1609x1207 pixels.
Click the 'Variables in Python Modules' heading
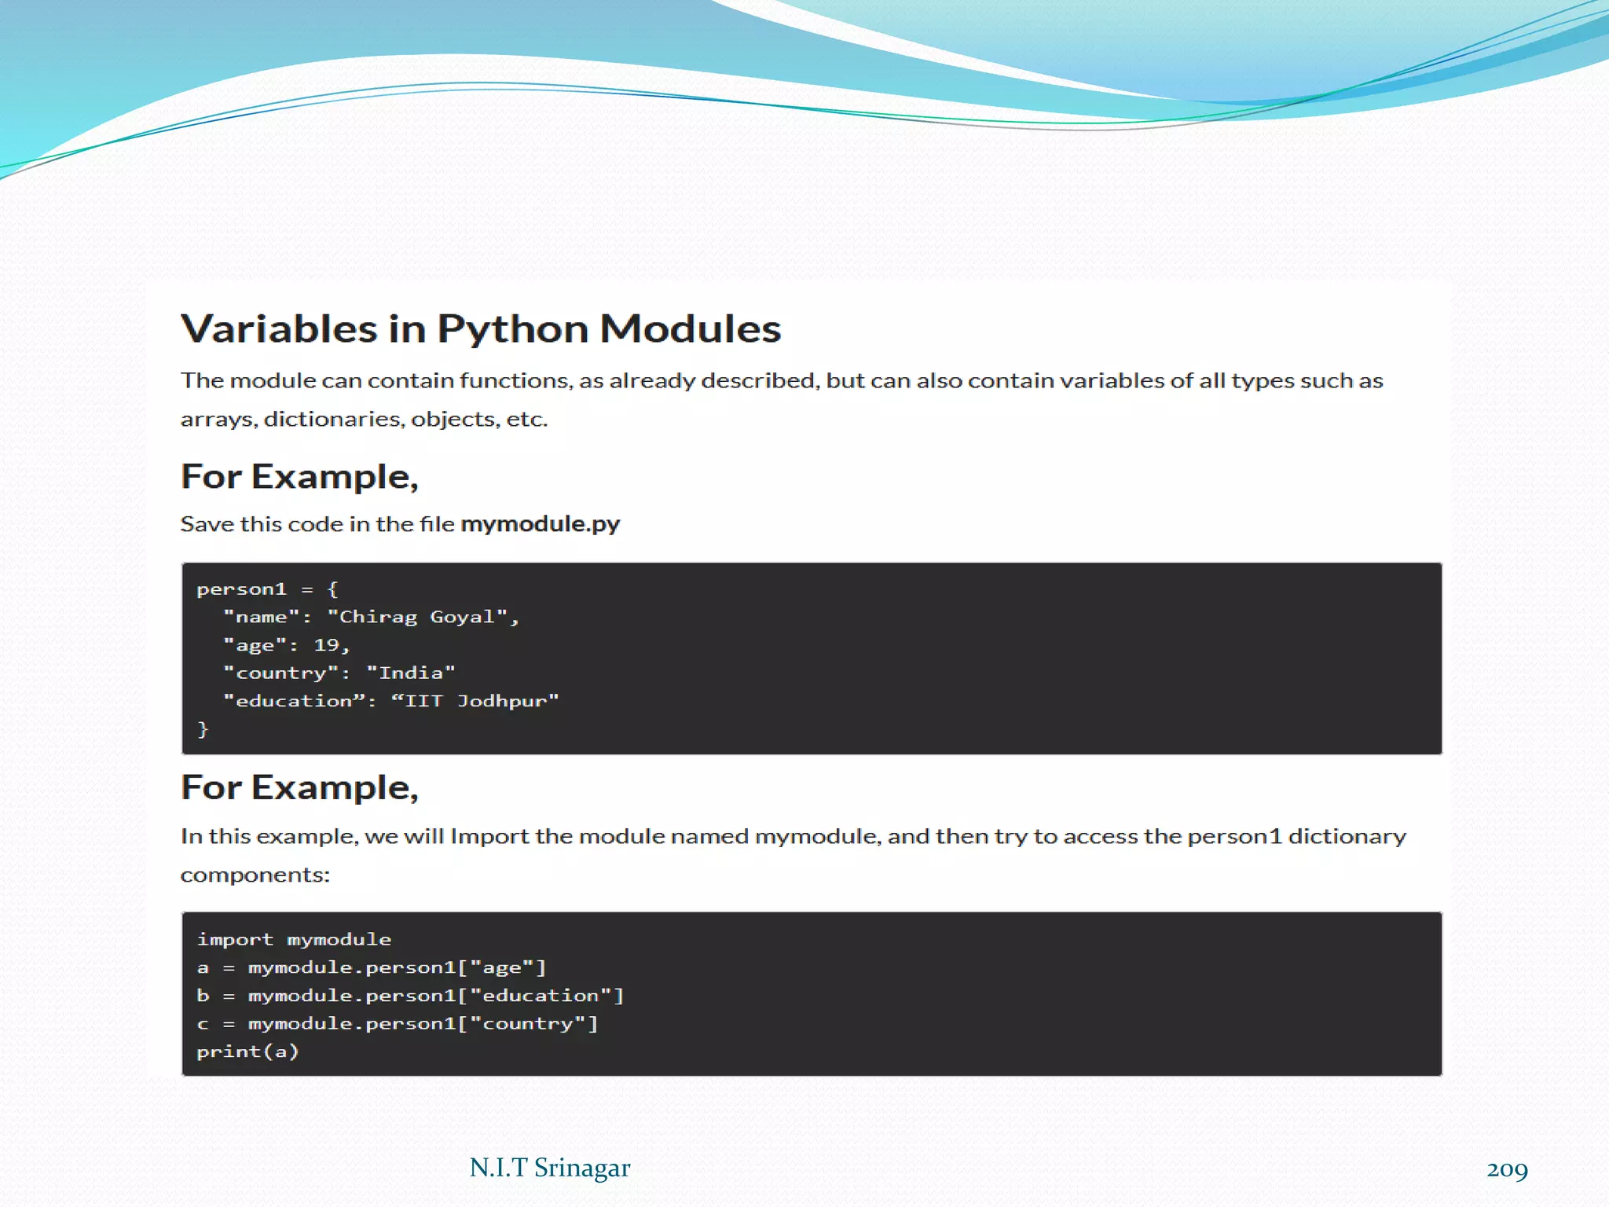[x=481, y=328]
